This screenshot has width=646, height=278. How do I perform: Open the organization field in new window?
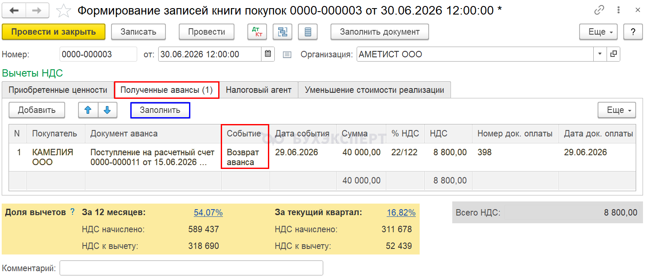click(614, 54)
